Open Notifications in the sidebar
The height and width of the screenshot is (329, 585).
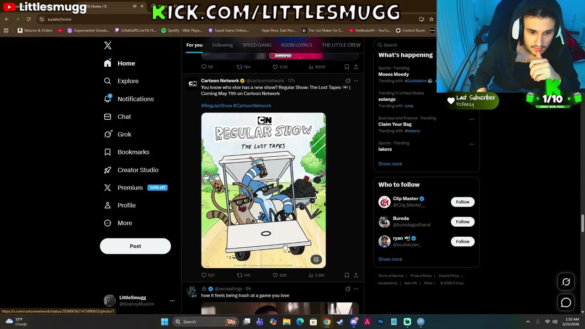point(128,99)
